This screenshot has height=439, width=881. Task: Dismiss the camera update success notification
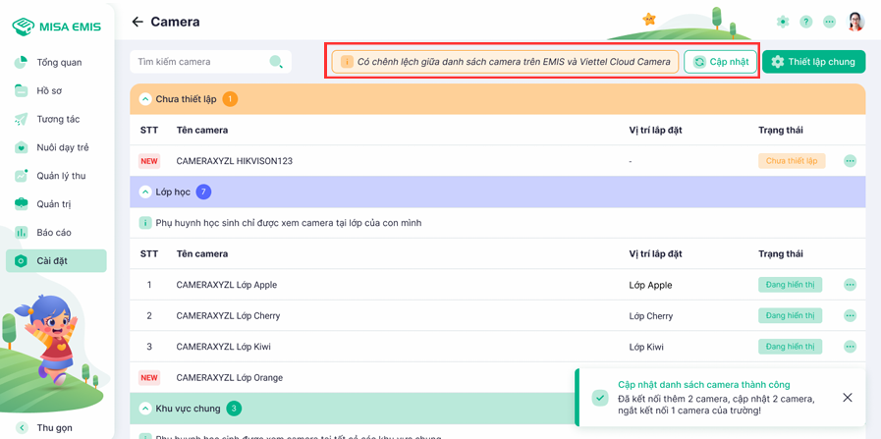click(x=847, y=398)
